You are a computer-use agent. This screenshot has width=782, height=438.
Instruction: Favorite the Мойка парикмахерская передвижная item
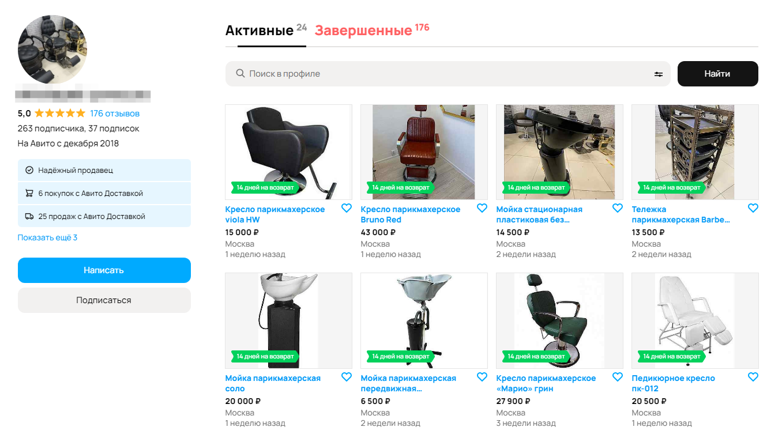482,377
